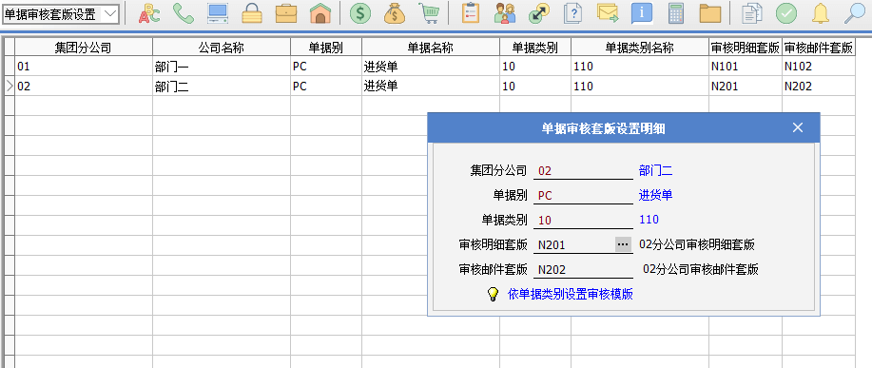The height and width of the screenshot is (368, 872).
Task: Select the row cell 01
Action: (x=84, y=67)
